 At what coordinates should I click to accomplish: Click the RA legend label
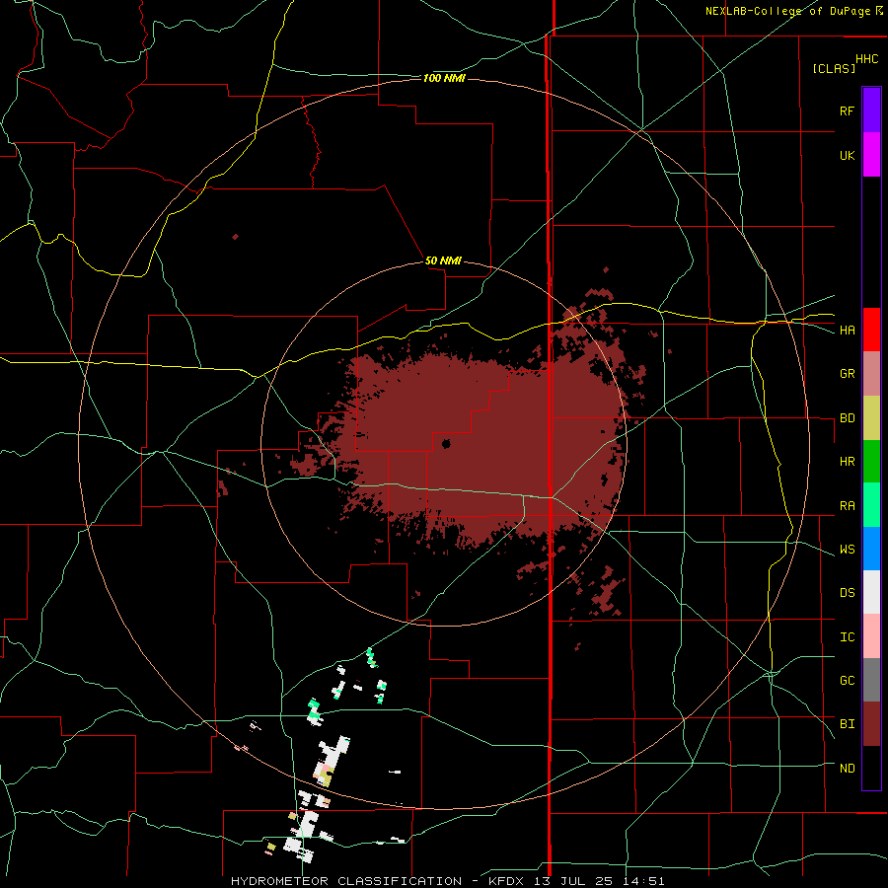pos(847,506)
